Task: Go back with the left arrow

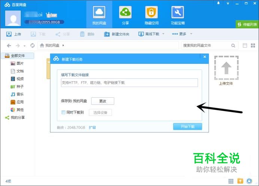Action: [x=9, y=45]
